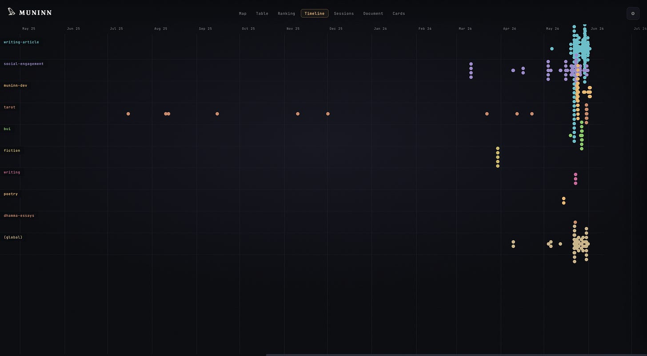Open the Document tab
Image resolution: width=647 pixels, height=356 pixels.
[373, 13]
